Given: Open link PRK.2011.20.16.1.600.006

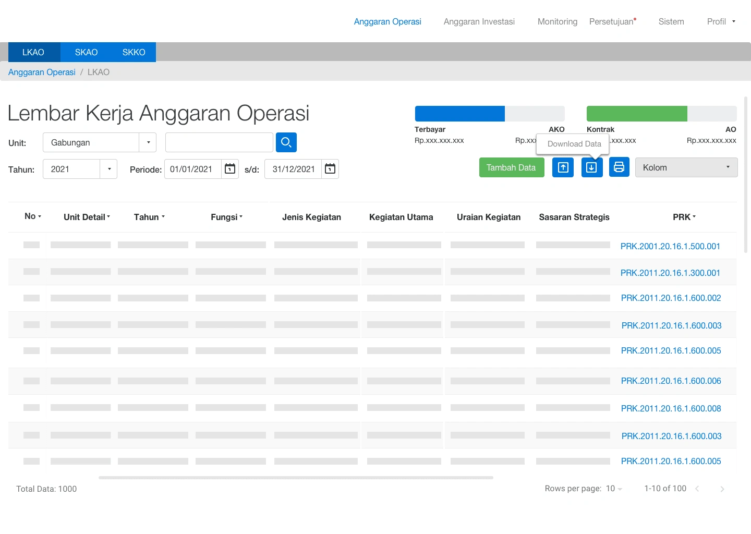Looking at the screenshot, I should [x=671, y=381].
